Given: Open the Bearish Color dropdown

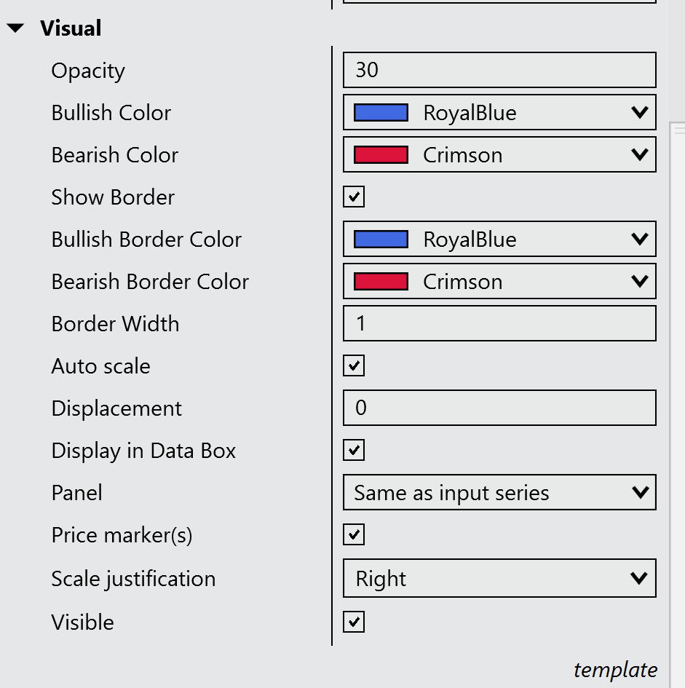Looking at the screenshot, I should pyautogui.click(x=639, y=154).
